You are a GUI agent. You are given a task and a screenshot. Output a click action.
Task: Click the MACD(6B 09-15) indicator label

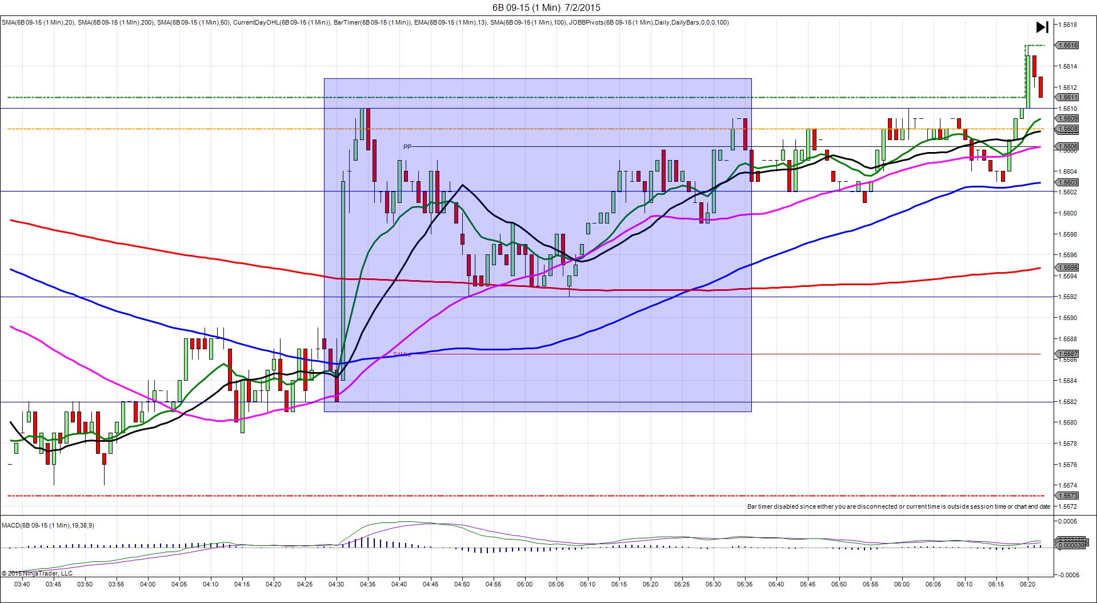(x=48, y=525)
